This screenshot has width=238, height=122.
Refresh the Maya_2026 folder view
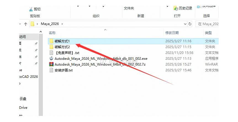tap(190, 24)
